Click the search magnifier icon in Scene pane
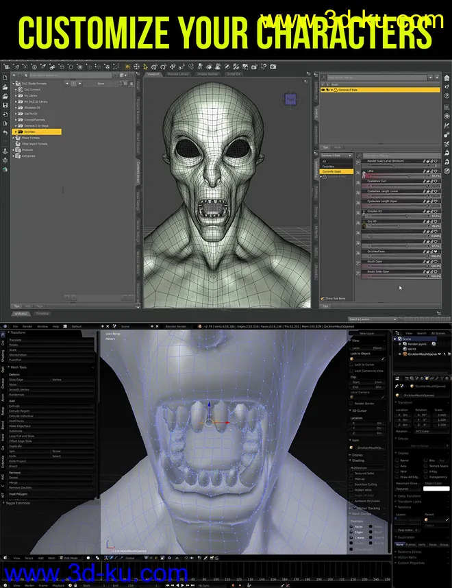The width and height of the screenshot is (452, 588). pyautogui.click(x=324, y=79)
